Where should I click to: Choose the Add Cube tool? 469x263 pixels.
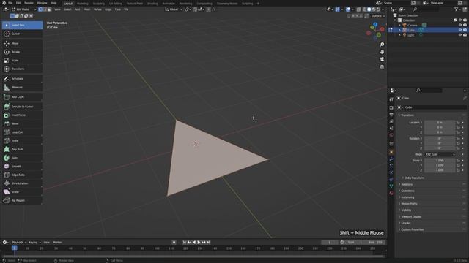tap(22, 97)
